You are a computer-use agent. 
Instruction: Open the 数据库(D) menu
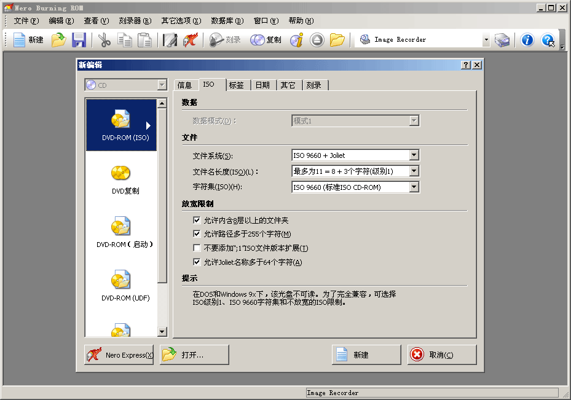227,21
